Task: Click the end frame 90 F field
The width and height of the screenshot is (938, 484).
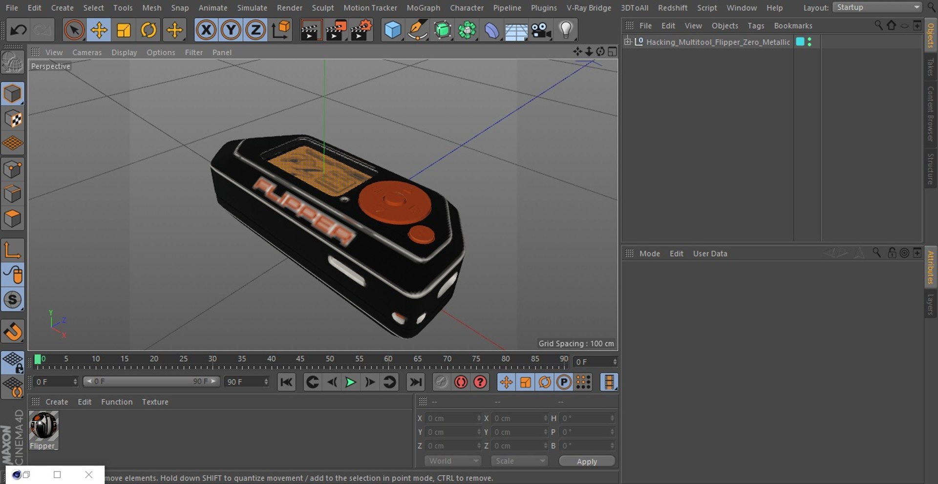Action: (247, 382)
